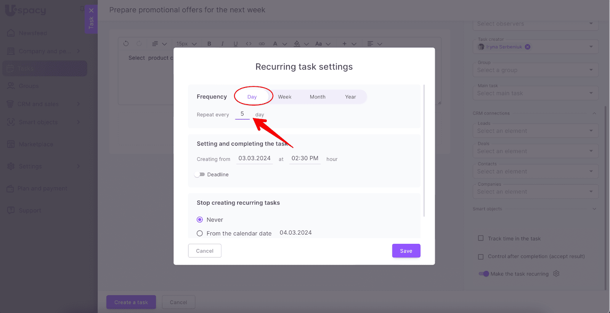Open the Select a group dropdown
The height and width of the screenshot is (313, 610).
click(x=535, y=70)
